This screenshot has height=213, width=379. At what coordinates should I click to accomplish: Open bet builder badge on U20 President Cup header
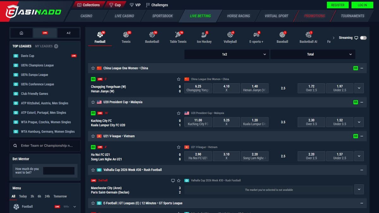coord(356,102)
